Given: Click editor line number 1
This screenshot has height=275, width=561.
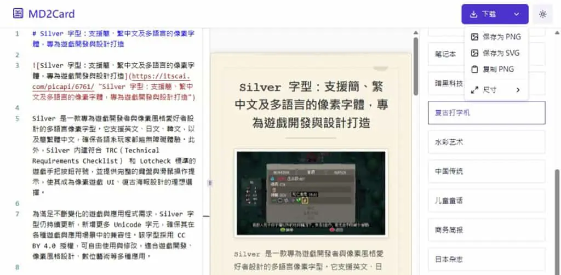Looking at the screenshot, I should coord(17,34).
